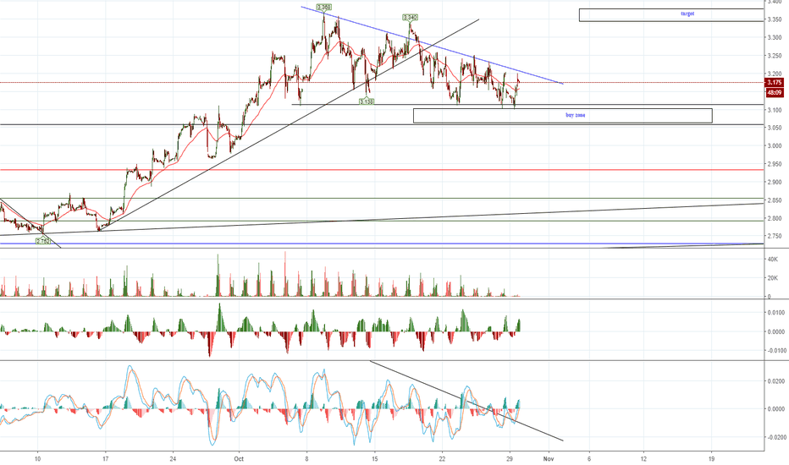Click the 3.100 price axis value
Viewport: 789px width, 465px height.
pos(774,110)
